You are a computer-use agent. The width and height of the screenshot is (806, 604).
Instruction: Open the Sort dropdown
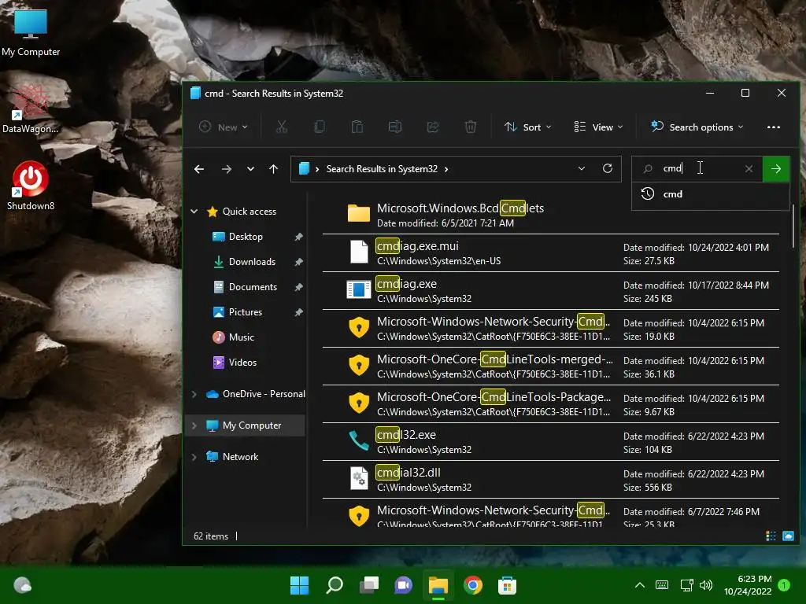click(x=528, y=127)
